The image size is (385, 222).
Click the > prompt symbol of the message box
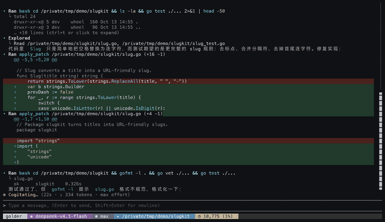coord(4,205)
